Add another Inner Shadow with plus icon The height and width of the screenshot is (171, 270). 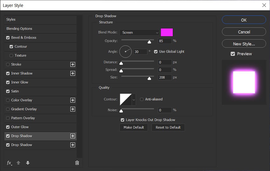(x=73, y=73)
